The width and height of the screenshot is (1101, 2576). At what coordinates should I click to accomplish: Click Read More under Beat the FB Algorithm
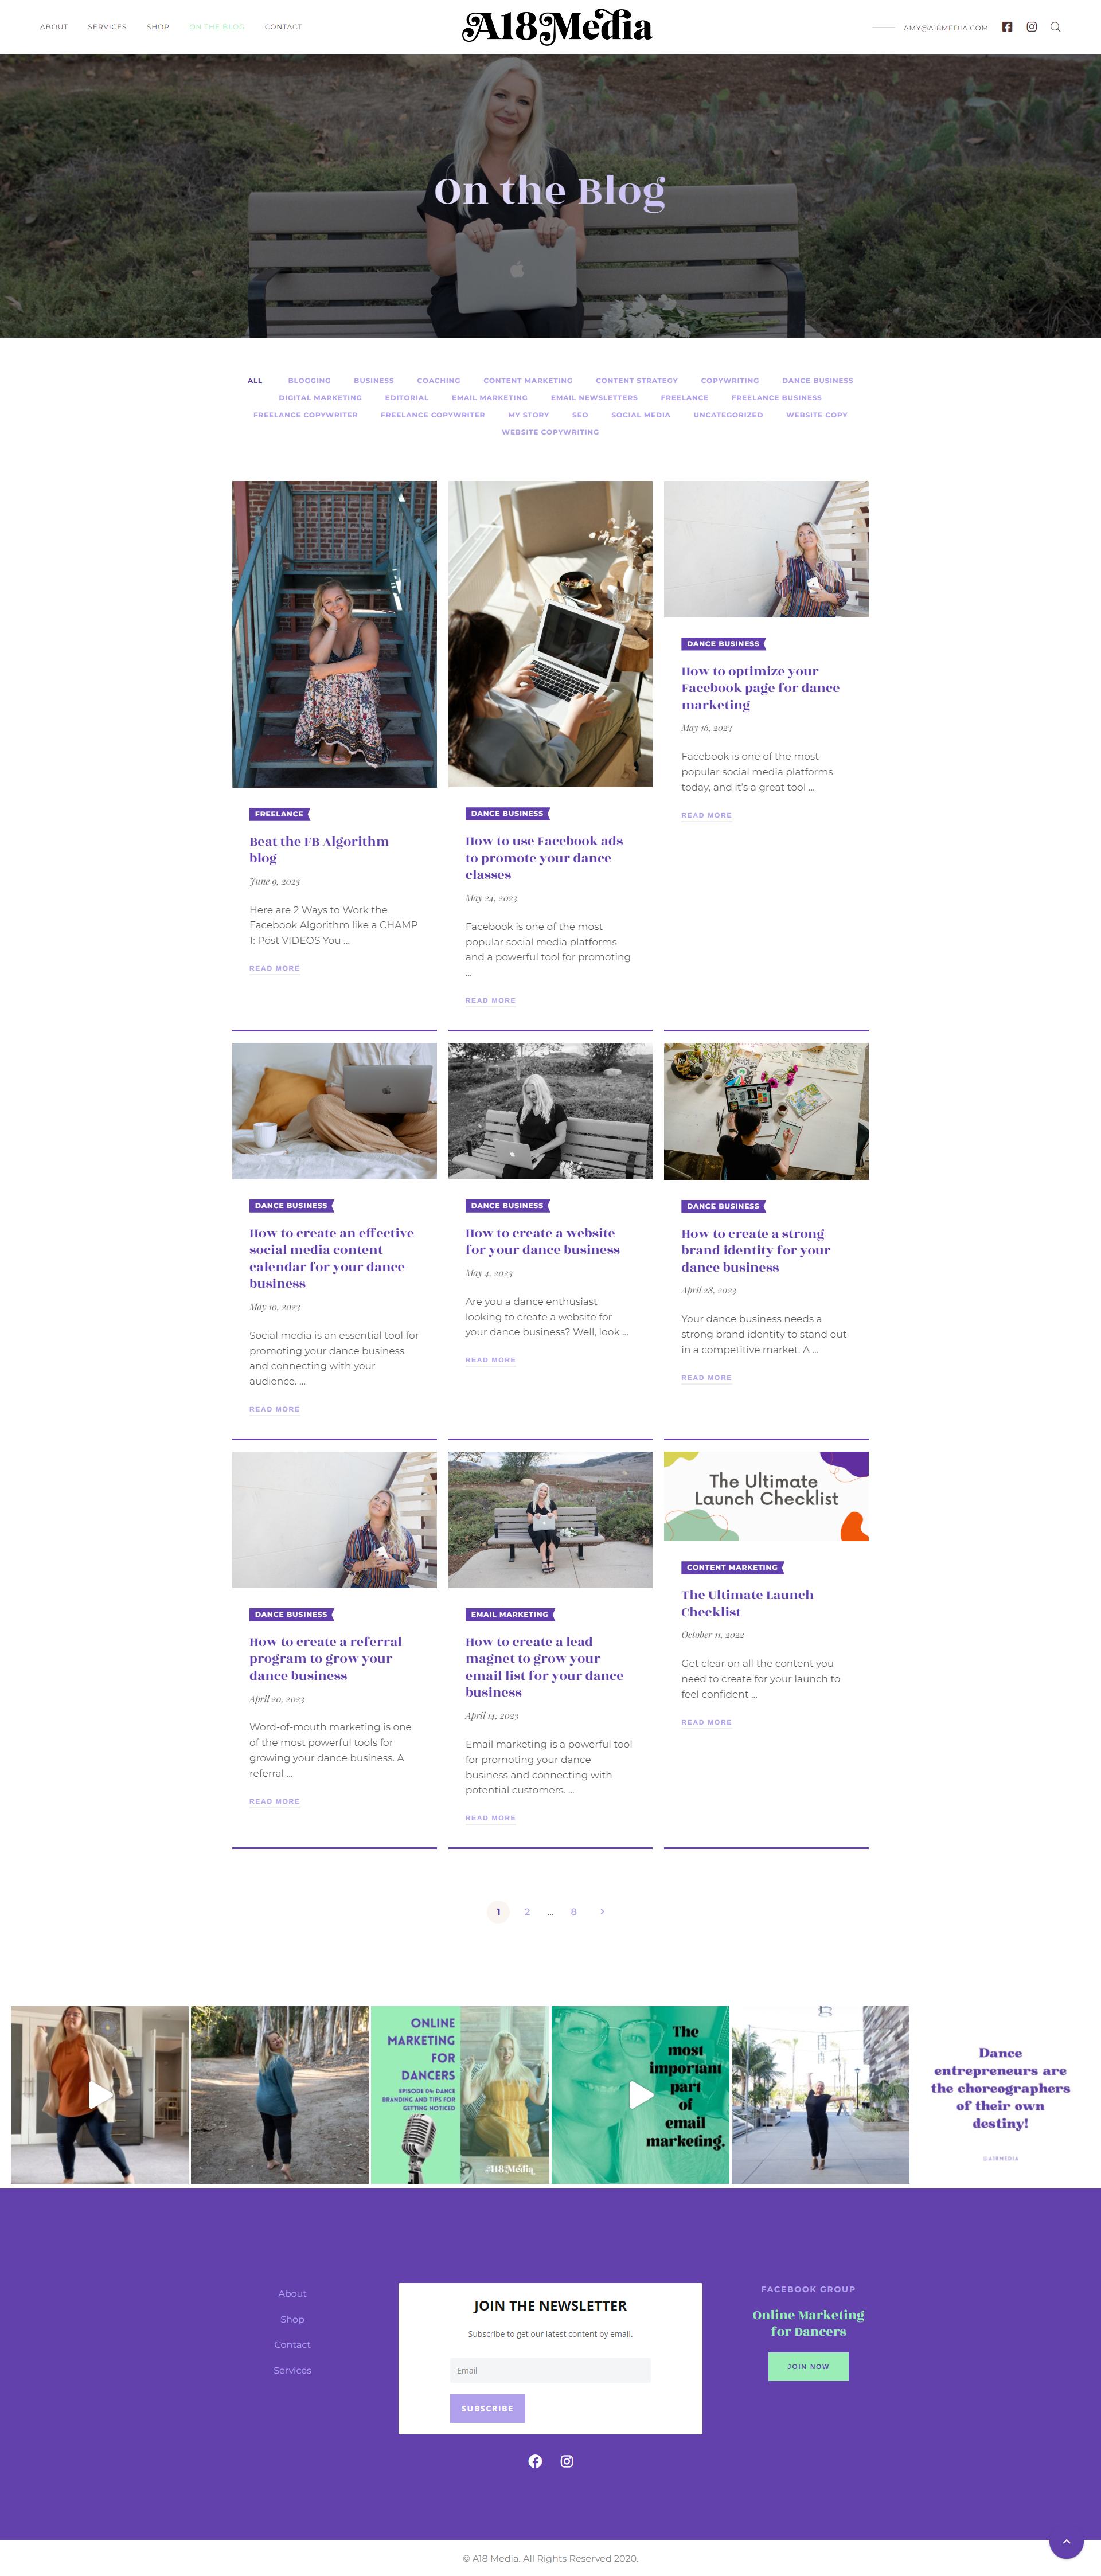274,968
